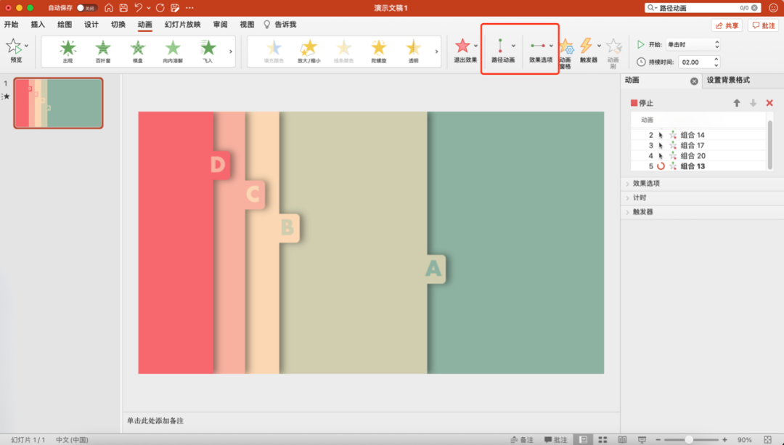Image resolution: width=784 pixels, height=445 pixels.
Task: Click the 停止 stop button
Action: click(x=642, y=103)
